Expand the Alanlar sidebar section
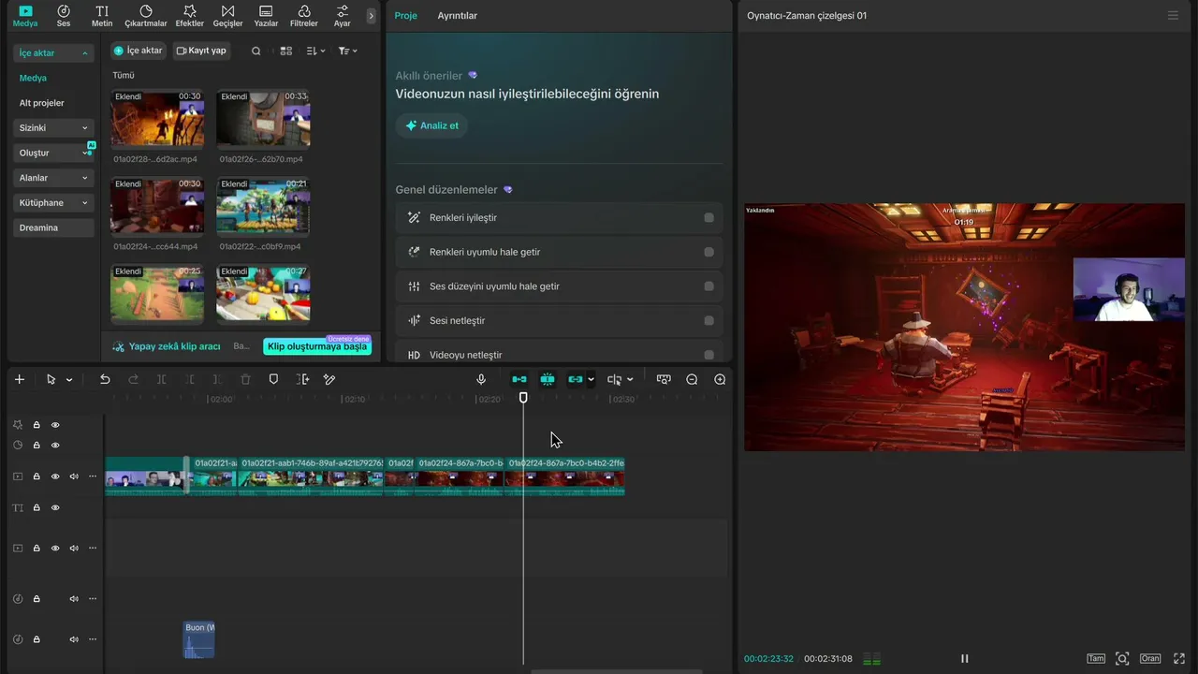1198x674 pixels. [54, 178]
